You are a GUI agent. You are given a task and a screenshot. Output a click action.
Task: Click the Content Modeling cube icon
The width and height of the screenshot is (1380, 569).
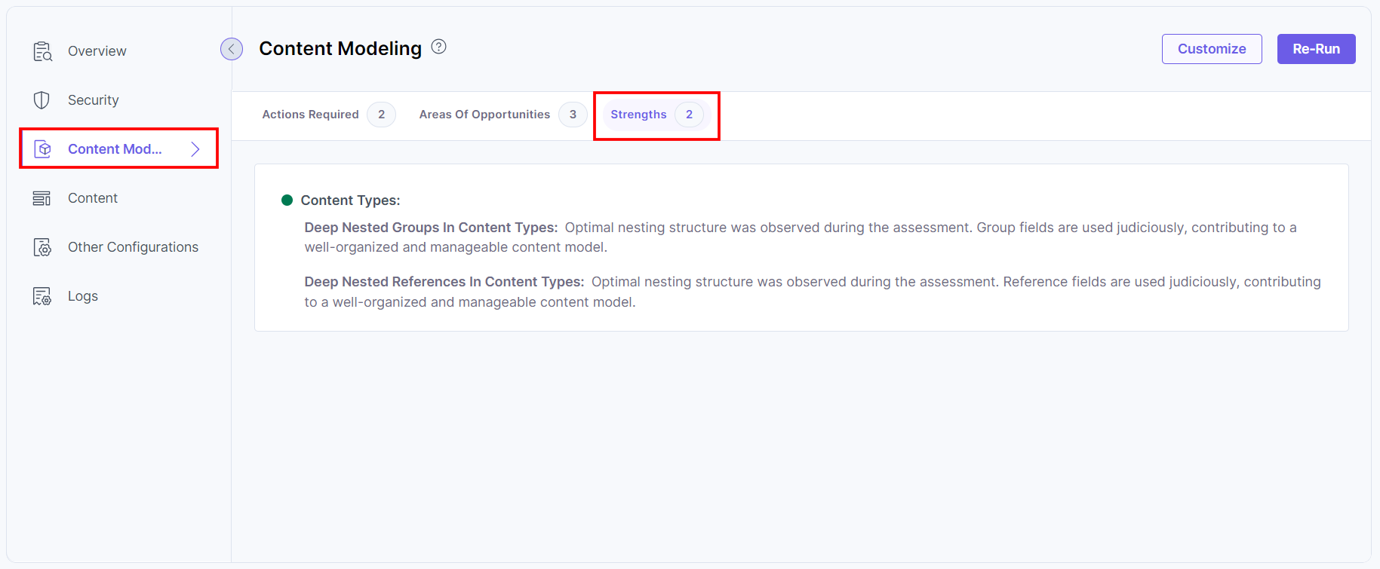tap(43, 149)
